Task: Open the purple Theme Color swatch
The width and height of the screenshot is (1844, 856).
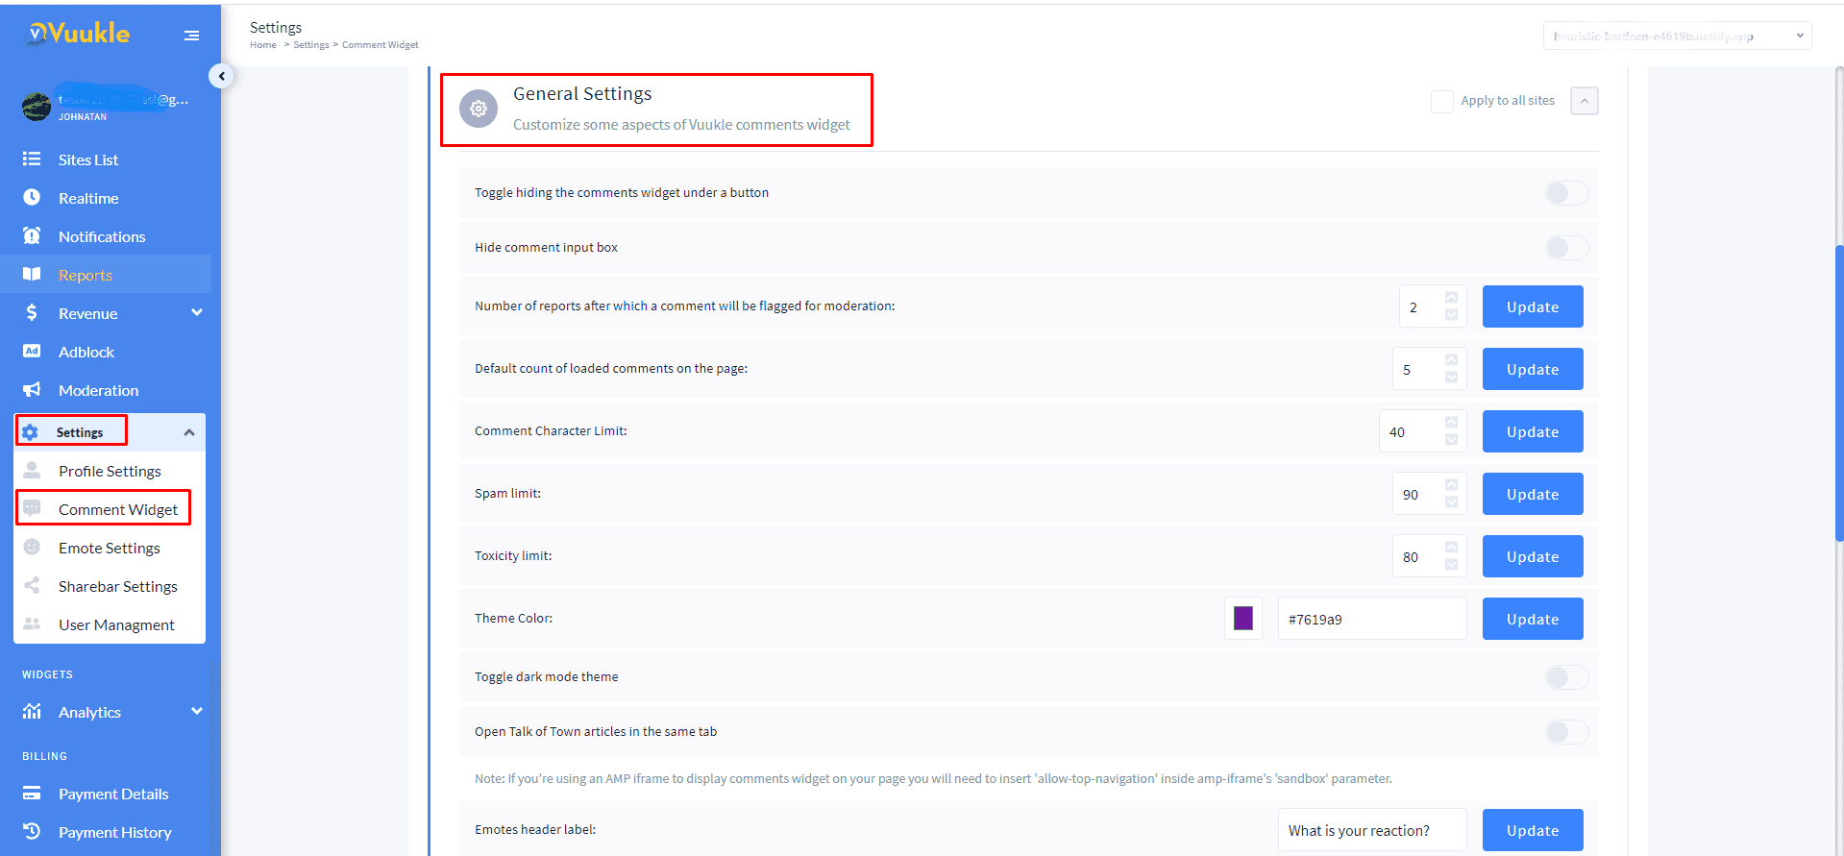Action: (x=1242, y=618)
